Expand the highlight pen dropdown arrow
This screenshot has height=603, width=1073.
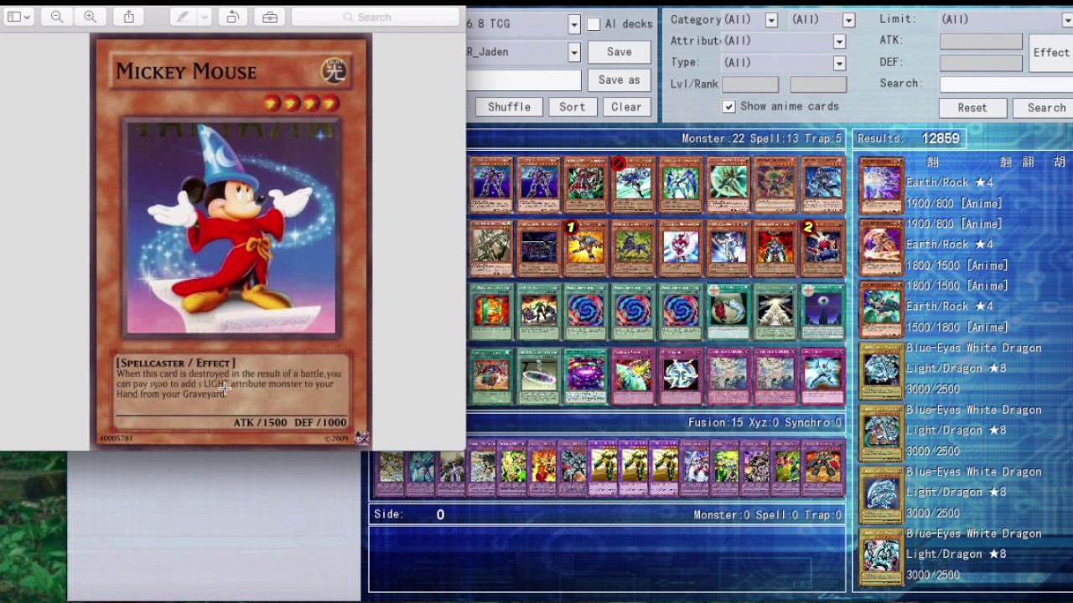[x=204, y=17]
